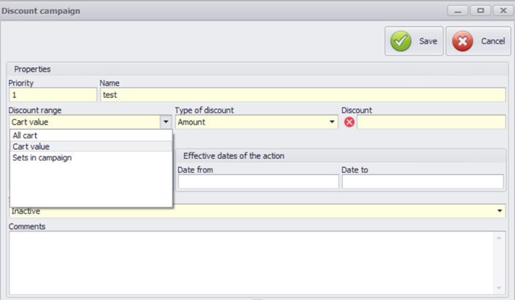Click the Comments scrollbar down arrow

tap(499, 288)
